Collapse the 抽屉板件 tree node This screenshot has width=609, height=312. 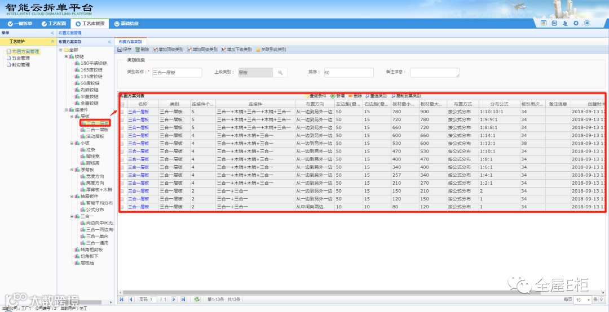tap(72, 197)
